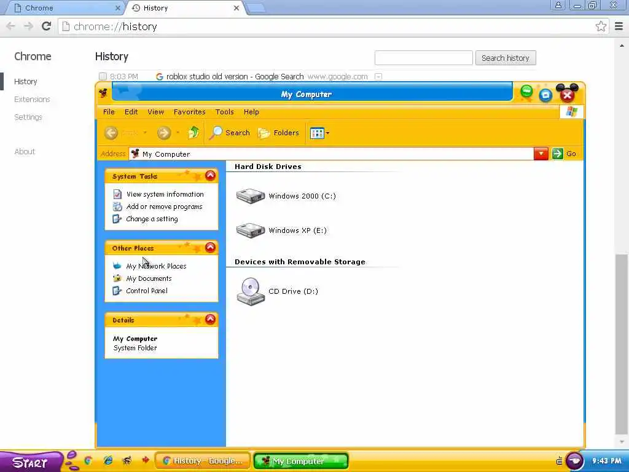Click the Search history text field

424,58
